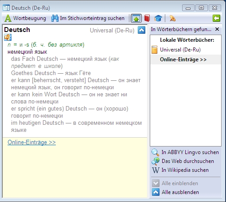The height and width of the screenshot is (202, 226).
Task: Click Alle einblenden
Action: [175, 183]
